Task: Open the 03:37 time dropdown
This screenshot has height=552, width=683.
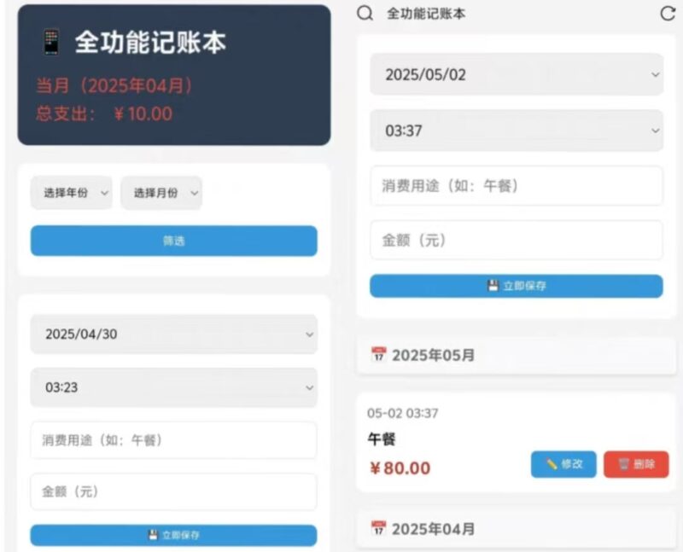Action: [516, 131]
